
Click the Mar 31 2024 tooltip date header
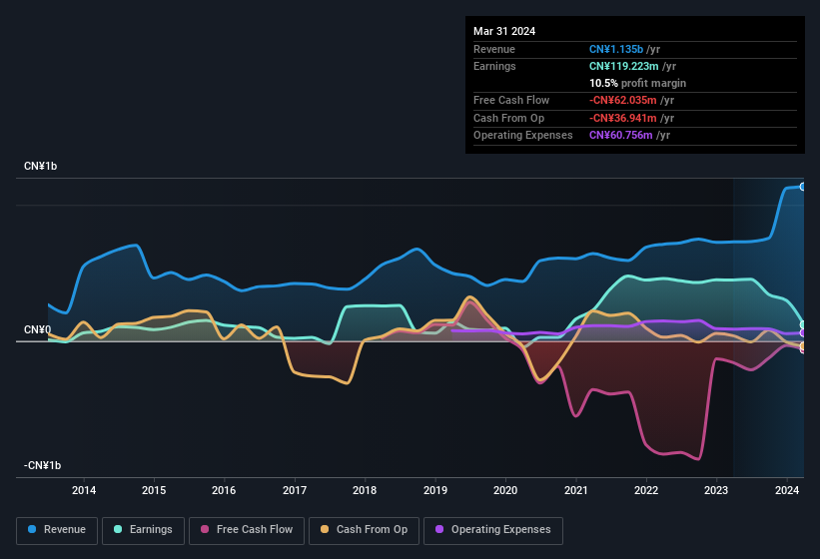coord(504,31)
